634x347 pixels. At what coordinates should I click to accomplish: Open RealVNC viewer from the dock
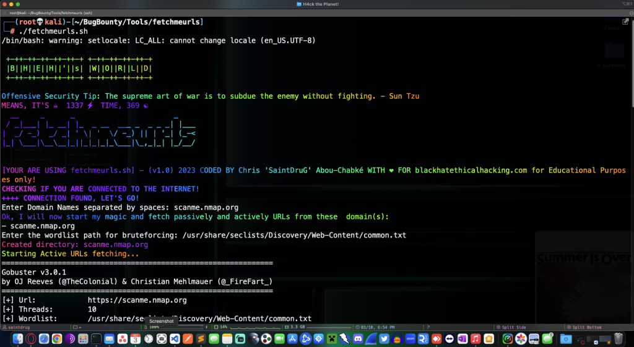point(423,338)
